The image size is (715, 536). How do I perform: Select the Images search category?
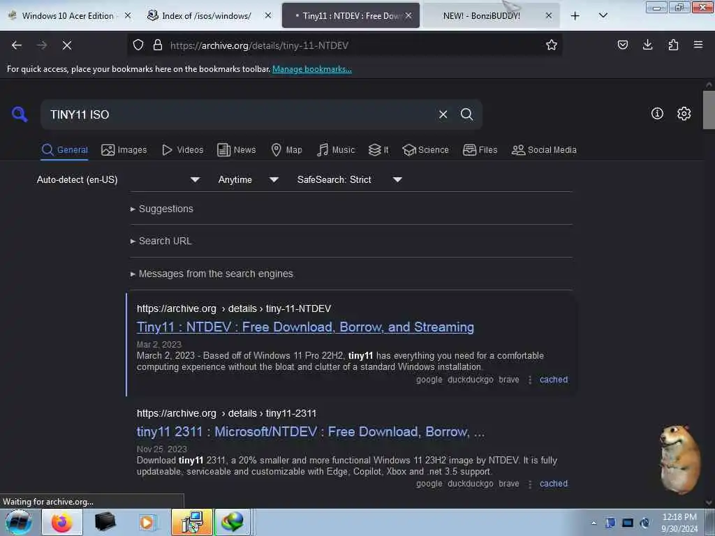click(124, 150)
